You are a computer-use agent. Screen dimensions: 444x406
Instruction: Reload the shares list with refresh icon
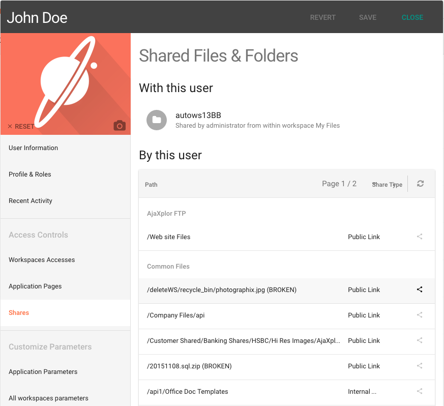click(x=420, y=184)
